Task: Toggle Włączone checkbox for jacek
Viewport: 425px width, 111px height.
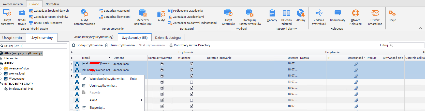Action: [192, 64]
